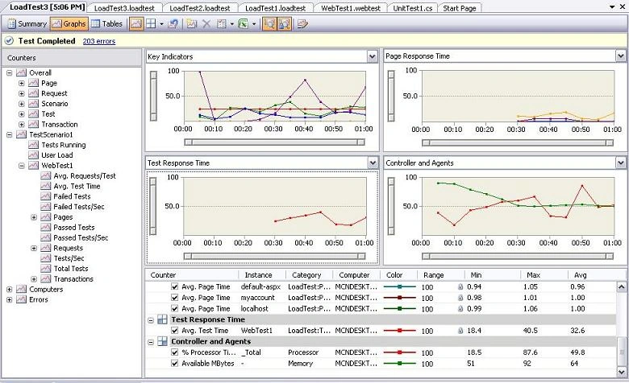Click the Show Graph toolbar icon
The image size is (629, 383).
coord(136,24)
